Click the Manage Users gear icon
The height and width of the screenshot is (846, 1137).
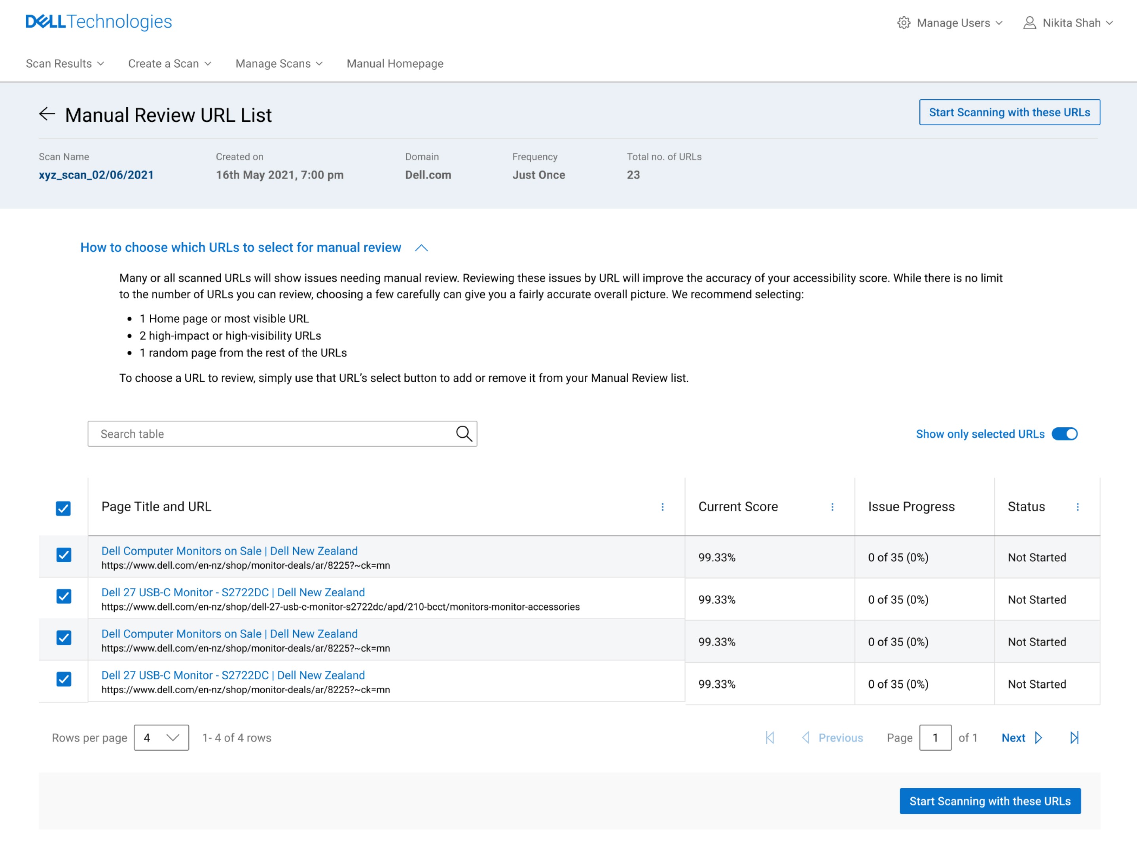pyautogui.click(x=904, y=23)
